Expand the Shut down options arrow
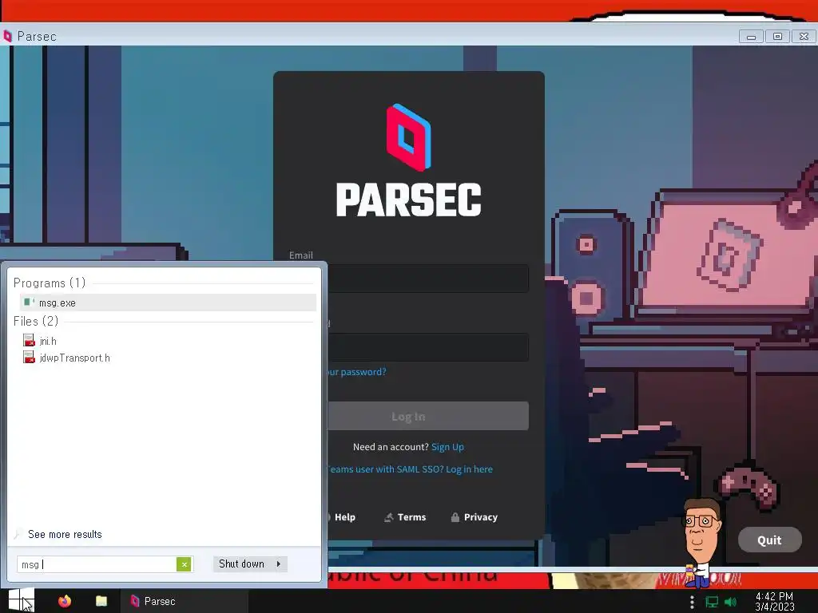818x613 pixels. pos(279,564)
